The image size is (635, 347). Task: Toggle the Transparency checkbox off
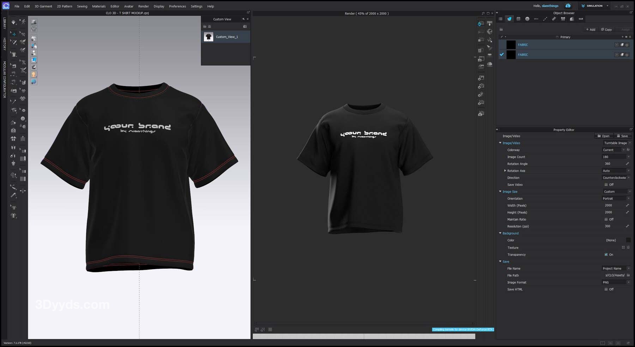pyautogui.click(x=606, y=255)
